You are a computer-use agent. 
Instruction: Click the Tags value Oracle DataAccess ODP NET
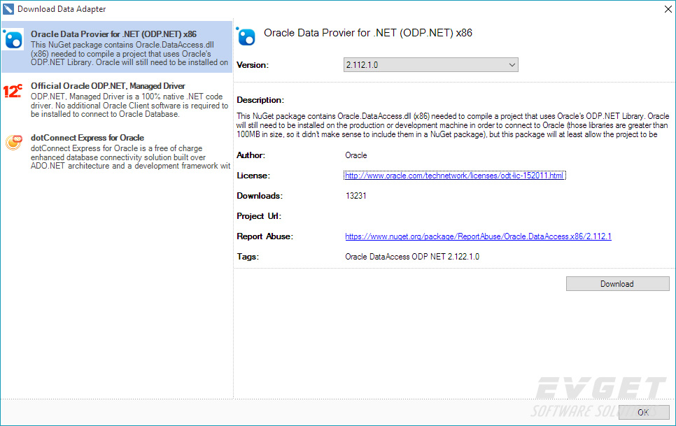point(412,256)
